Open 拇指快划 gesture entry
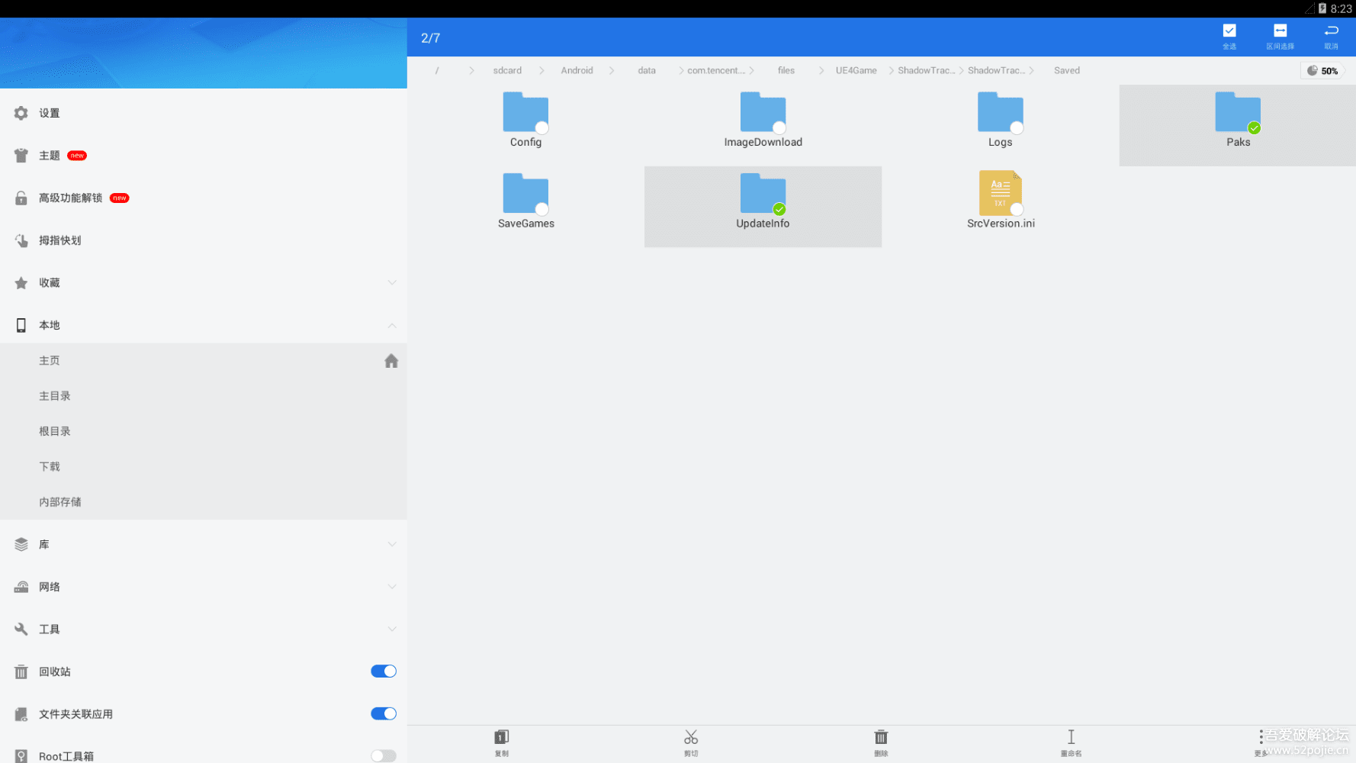 [204, 240]
